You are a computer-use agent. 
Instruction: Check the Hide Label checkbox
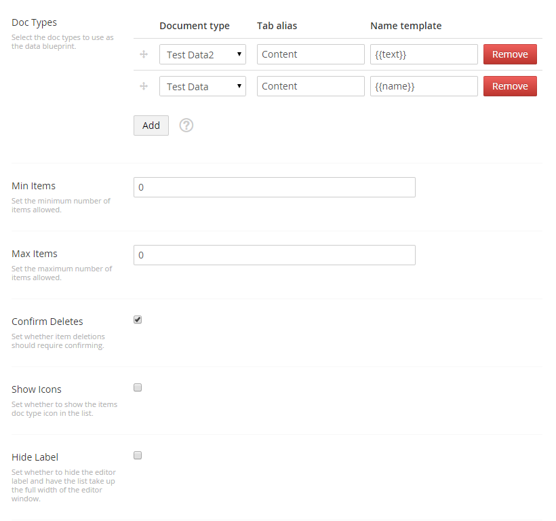coord(138,456)
